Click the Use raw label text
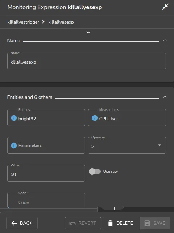 [111, 172]
